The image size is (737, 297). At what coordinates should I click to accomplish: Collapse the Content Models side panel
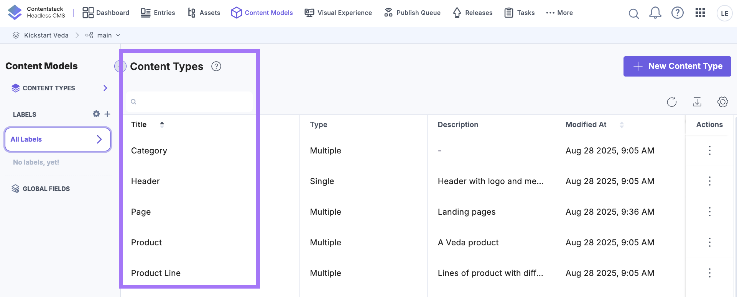(120, 66)
